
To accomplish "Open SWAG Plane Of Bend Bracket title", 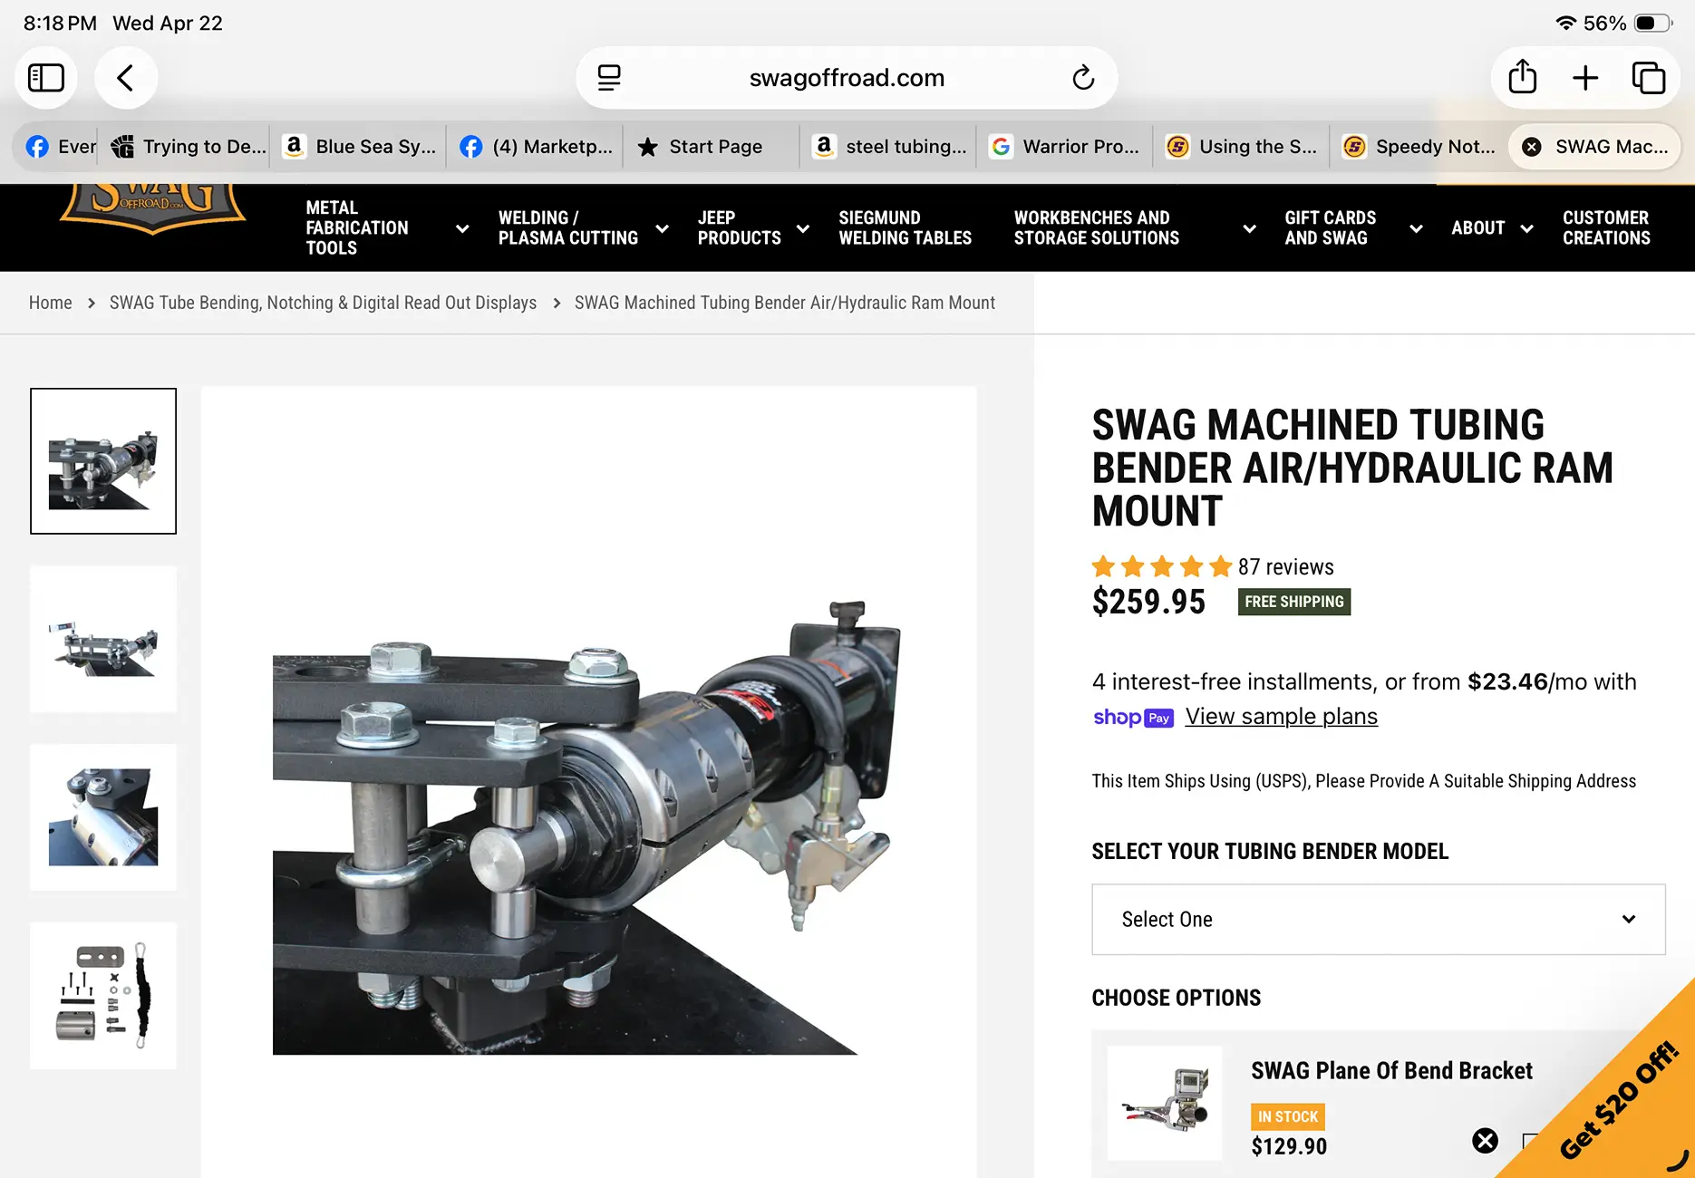I will 1391,1071.
